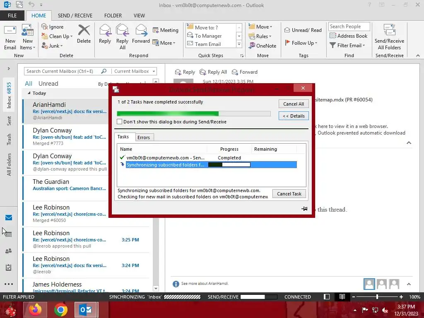424x318 pixels.
Task: Open the Trash folder
Action: tap(9, 140)
